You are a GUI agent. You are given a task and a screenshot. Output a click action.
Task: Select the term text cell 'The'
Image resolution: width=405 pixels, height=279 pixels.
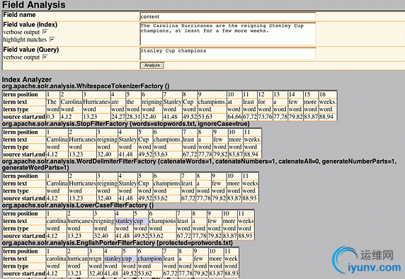coord(52,102)
